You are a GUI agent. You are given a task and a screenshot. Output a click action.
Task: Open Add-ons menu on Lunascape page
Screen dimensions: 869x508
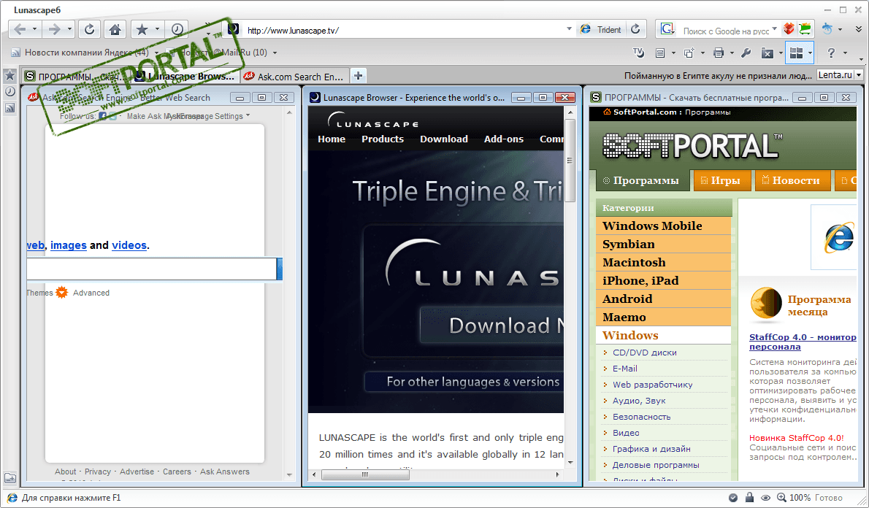(x=503, y=139)
